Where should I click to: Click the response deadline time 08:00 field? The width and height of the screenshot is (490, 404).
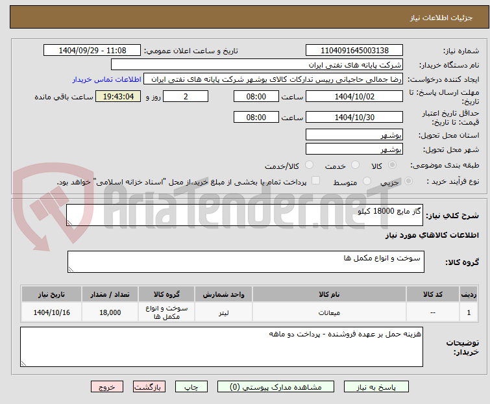[x=256, y=96]
